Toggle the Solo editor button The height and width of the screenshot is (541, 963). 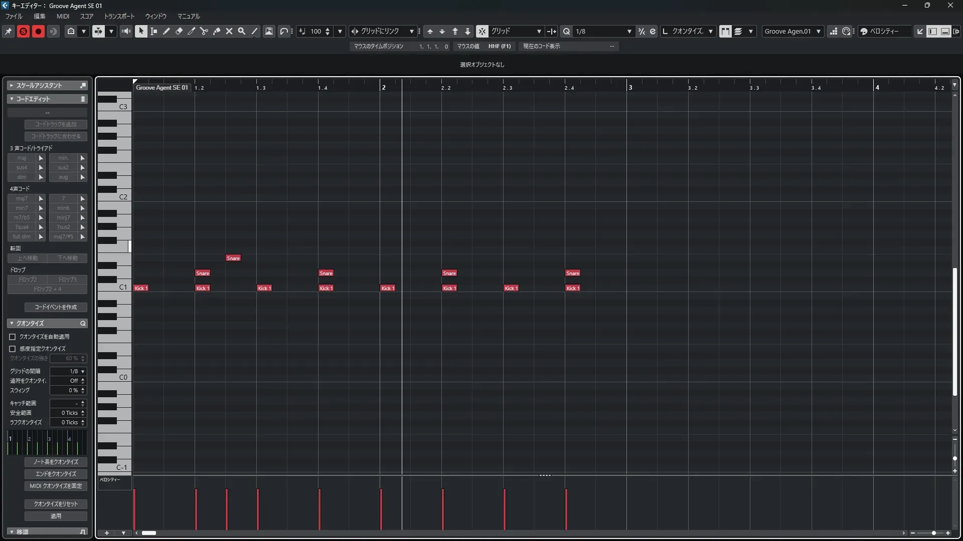tap(23, 31)
